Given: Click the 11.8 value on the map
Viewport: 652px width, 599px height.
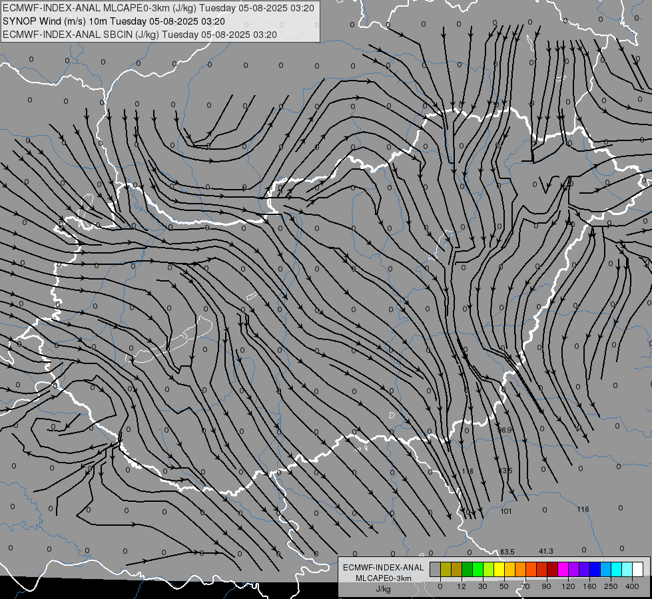Looking at the screenshot, I should pos(468,471).
